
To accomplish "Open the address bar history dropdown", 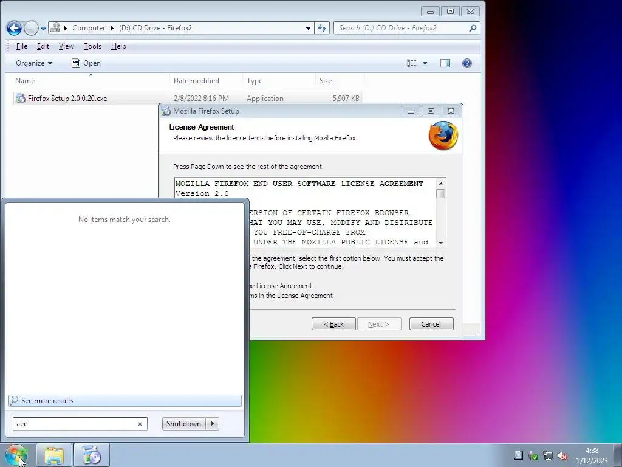I will tap(308, 28).
